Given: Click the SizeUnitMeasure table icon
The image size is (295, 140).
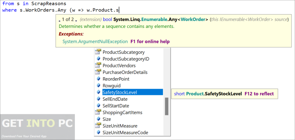Looking at the screenshot, I should [x=98, y=125].
